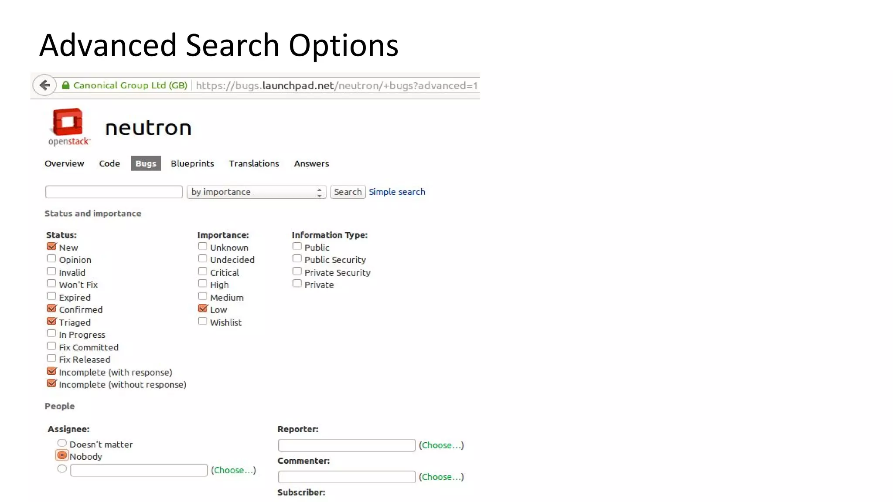Check the Opinion status checkbox
The image size is (893, 502).
coord(51,258)
